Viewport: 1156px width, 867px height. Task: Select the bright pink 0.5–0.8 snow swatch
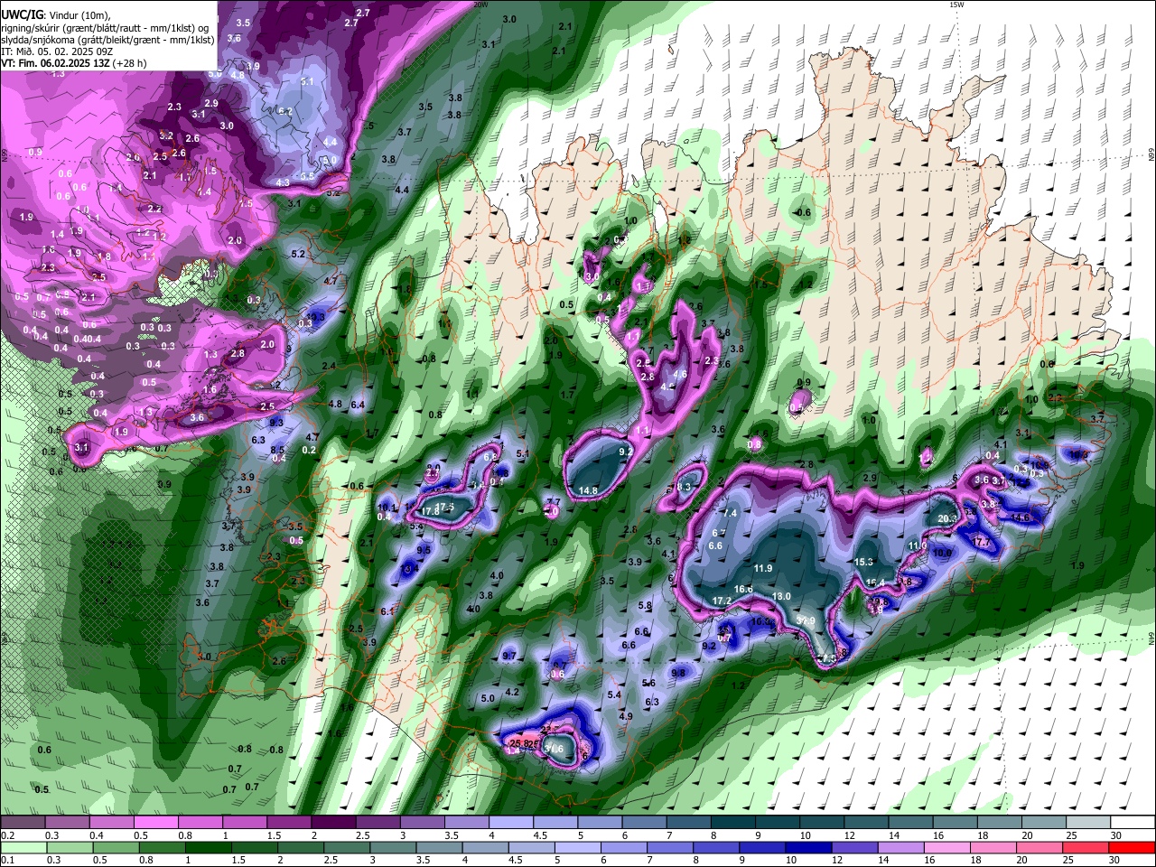[155, 822]
